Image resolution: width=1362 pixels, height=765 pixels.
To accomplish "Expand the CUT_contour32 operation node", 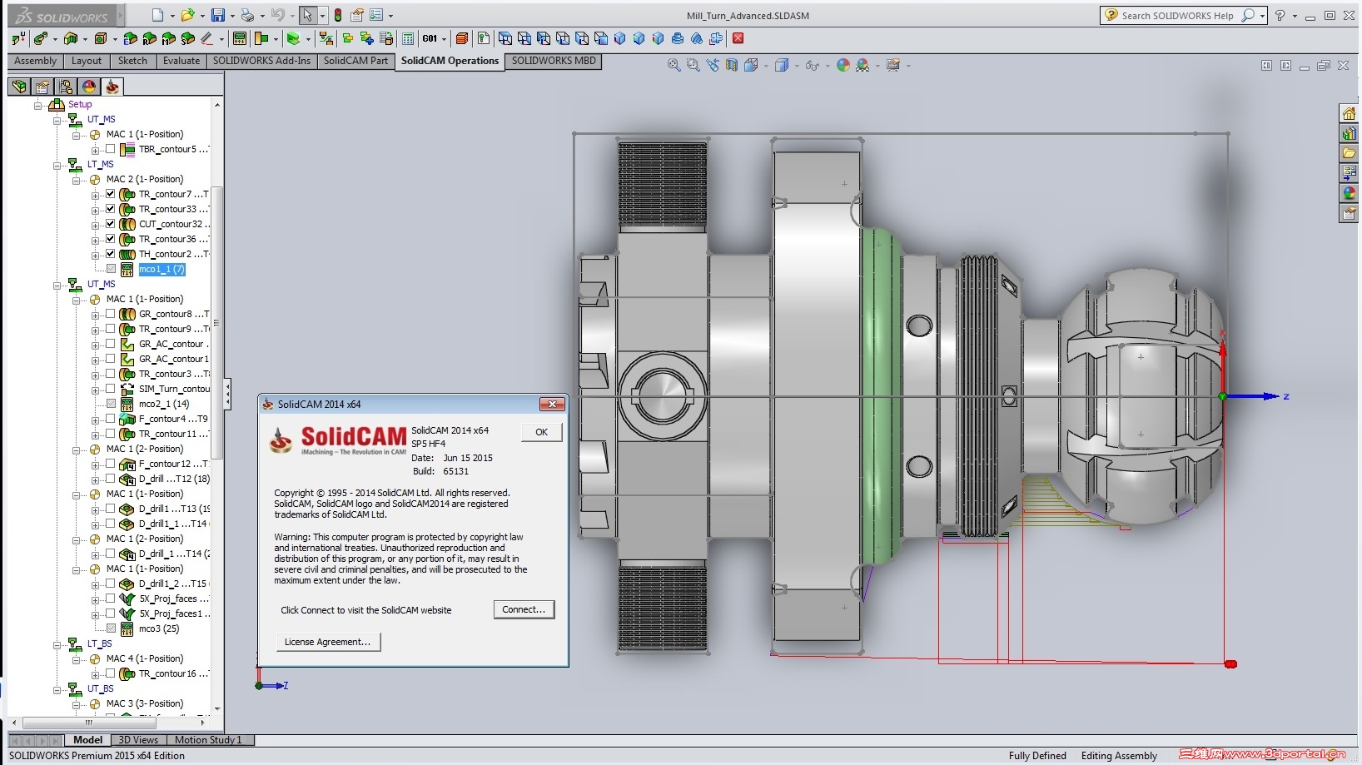I will coord(95,225).
